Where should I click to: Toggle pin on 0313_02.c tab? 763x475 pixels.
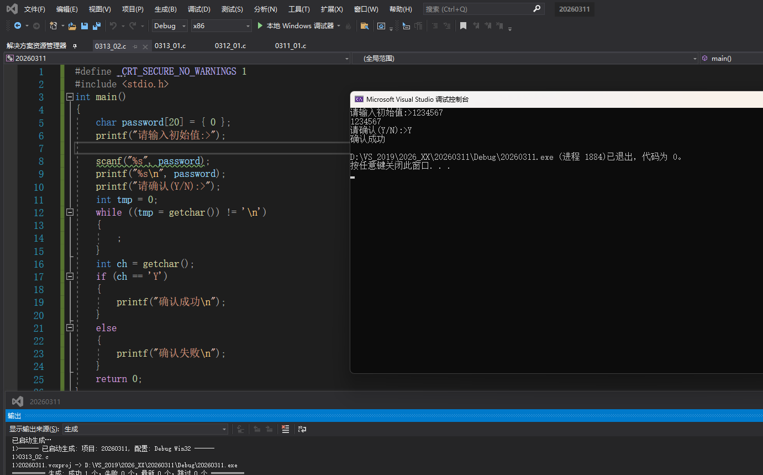[135, 46]
